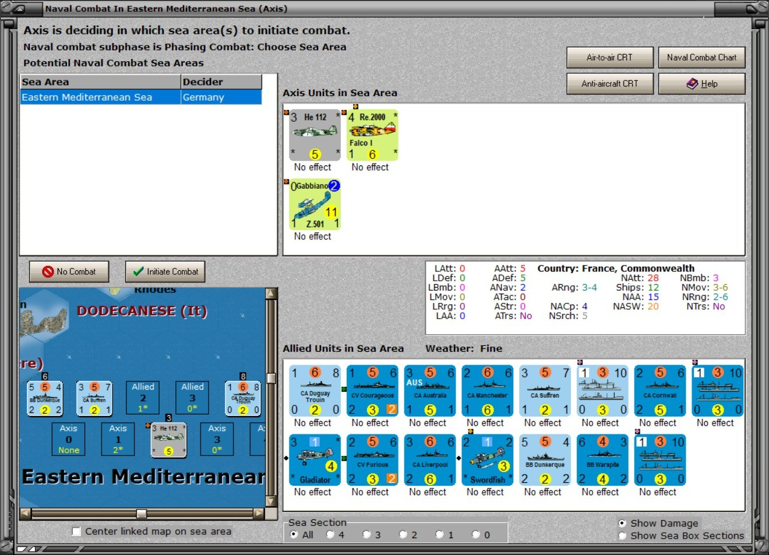Select sea section 0

(476, 535)
